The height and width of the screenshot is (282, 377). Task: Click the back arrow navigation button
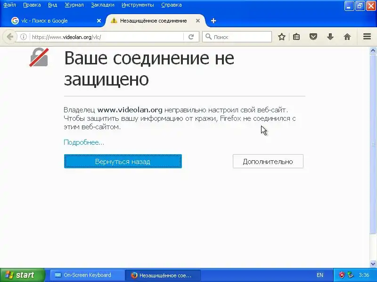pos(10,37)
